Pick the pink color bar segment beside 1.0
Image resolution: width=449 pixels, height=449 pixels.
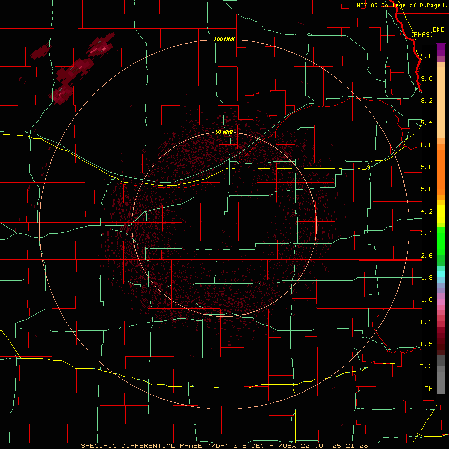tap(441, 302)
